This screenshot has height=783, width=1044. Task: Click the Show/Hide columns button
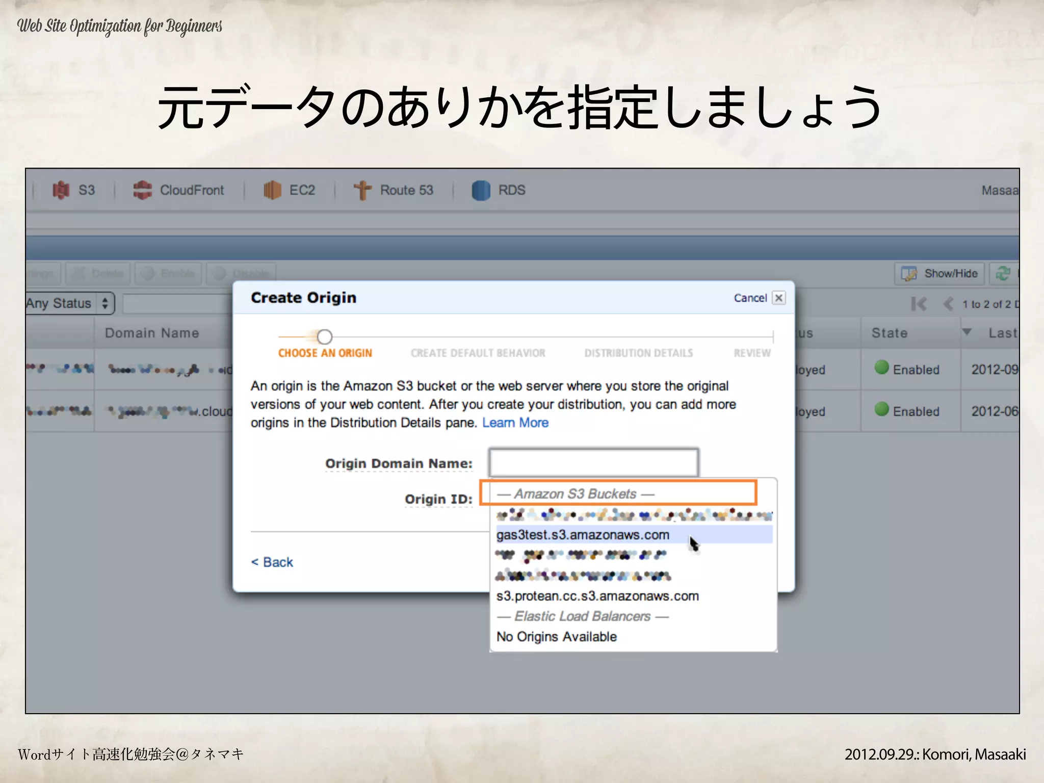point(940,274)
